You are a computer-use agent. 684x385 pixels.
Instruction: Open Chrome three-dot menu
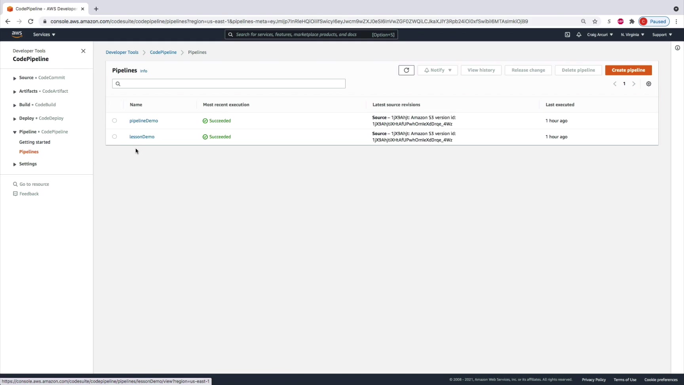tap(676, 21)
